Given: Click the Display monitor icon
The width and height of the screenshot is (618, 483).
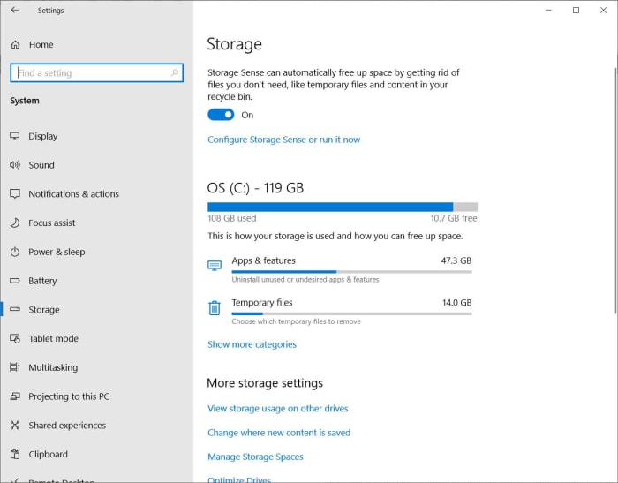Looking at the screenshot, I should (x=15, y=136).
